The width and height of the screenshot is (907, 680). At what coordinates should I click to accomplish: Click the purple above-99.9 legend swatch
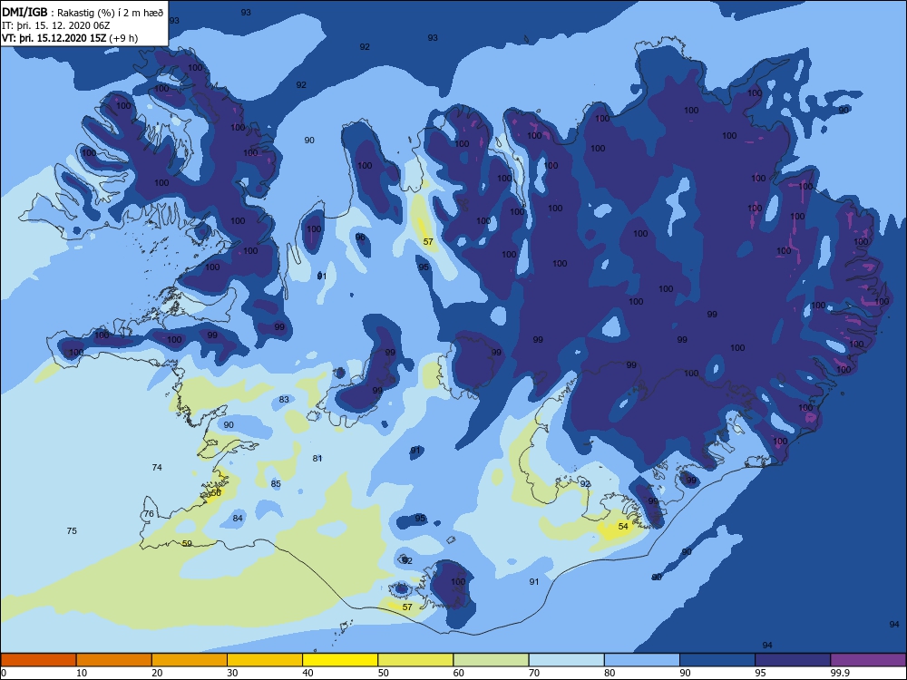[868, 660]
